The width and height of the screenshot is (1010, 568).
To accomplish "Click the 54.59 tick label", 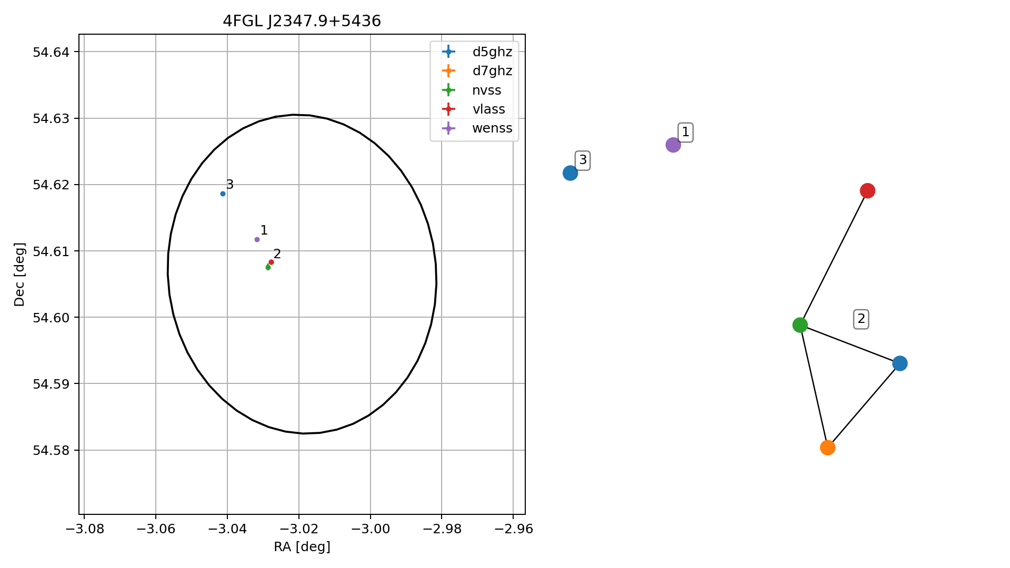I will 51,384.
